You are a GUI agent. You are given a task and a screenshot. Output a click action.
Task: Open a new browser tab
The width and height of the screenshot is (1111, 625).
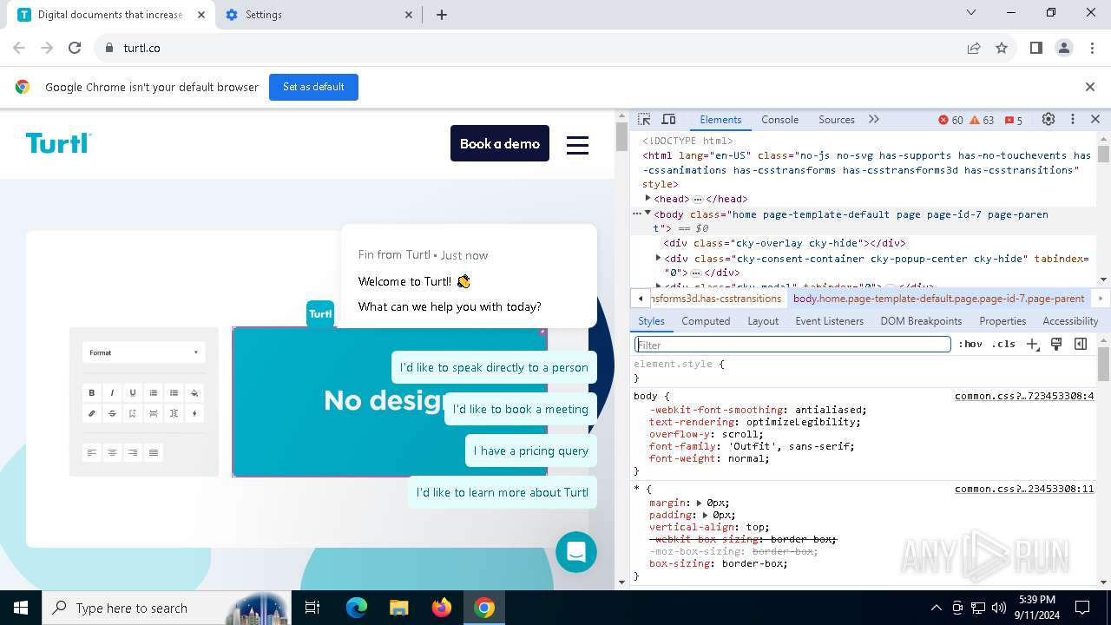(442, 15)
